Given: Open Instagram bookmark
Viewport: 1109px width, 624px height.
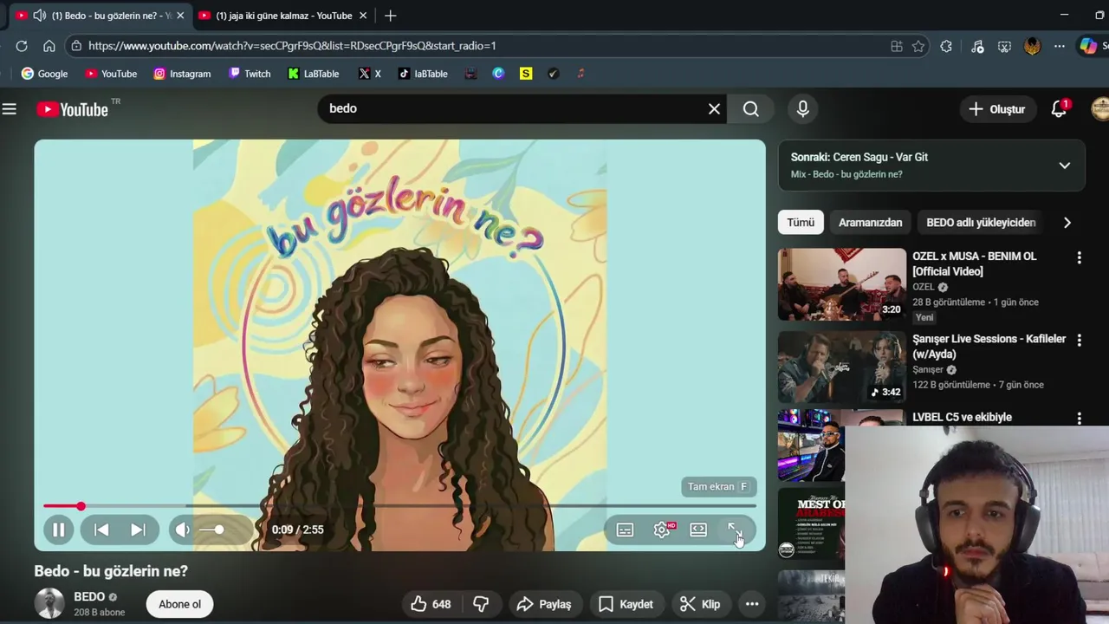Looking at the screenshot, I should [182, 74].
